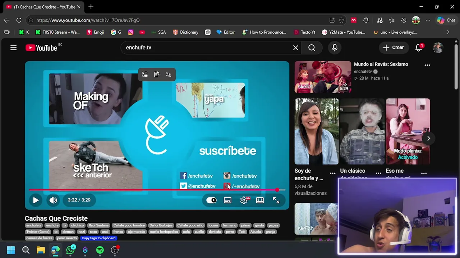
Task: Go to the YouTube home logo
Action: 41,48
